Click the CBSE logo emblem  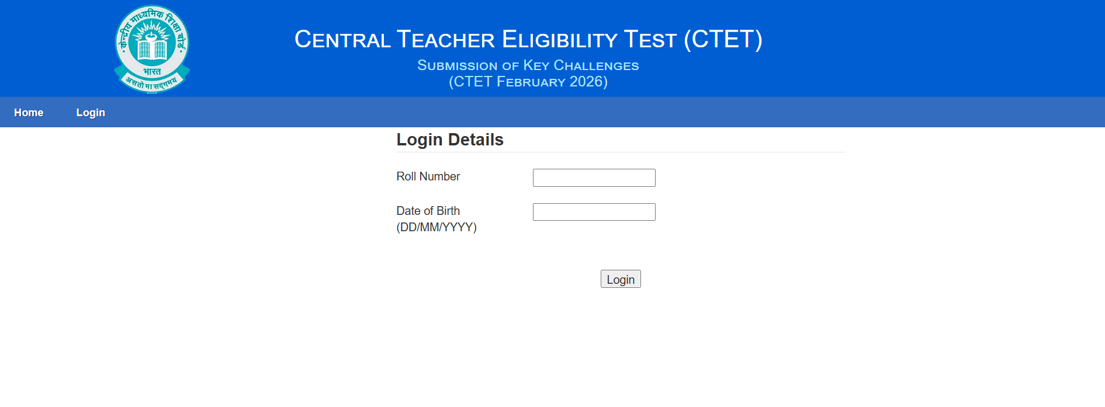tap(152, 48)
